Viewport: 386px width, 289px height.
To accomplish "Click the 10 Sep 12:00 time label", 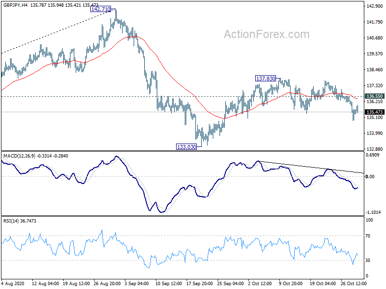I will [168, 283].
